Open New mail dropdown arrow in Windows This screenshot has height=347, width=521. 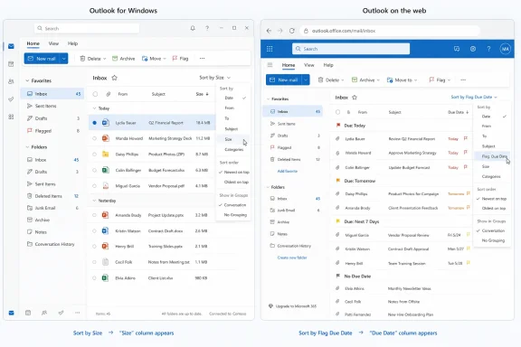coord(64,59)
